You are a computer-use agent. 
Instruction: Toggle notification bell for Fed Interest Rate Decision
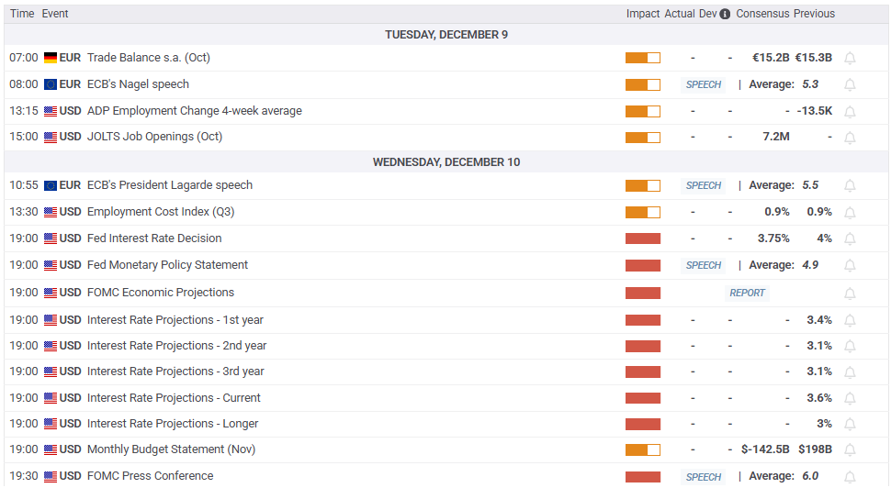[850, 238]
